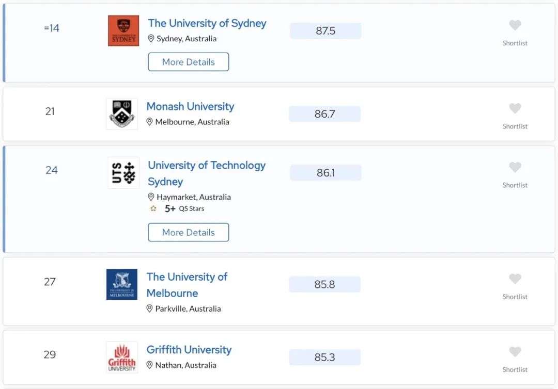Screen dimensions: 558x389
Task: Shortlist University of Technology Sydney heart
Action: click(515, 167)
